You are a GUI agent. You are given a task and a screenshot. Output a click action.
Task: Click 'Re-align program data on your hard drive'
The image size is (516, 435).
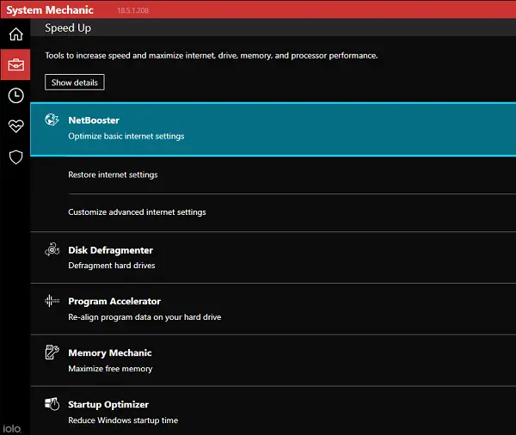144,317
